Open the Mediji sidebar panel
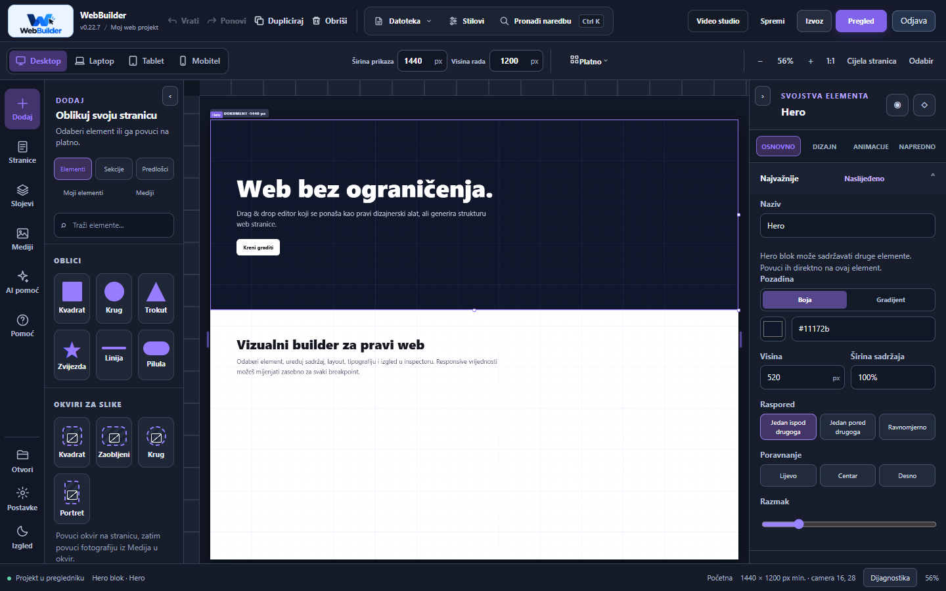Screen dimensions: 946x591 coord(22,239)
